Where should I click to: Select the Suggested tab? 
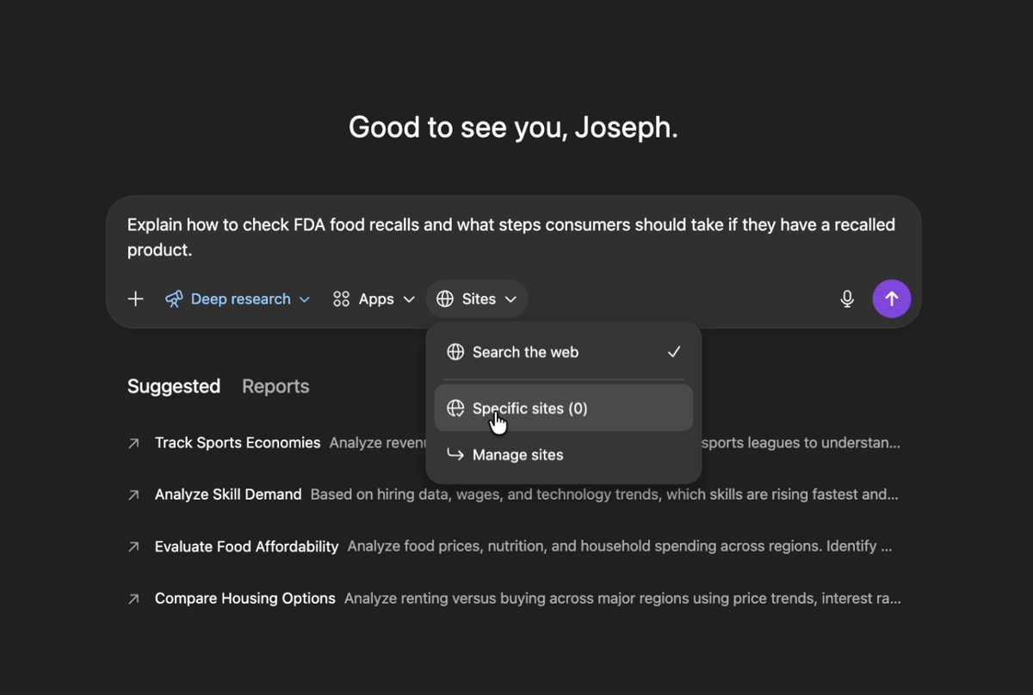[x=174, y=386]
